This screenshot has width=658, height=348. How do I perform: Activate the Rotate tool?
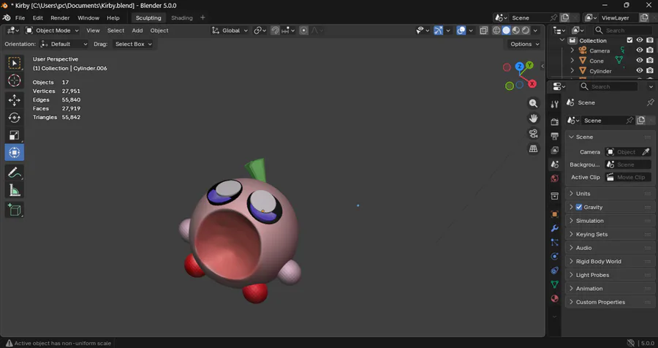pos(15,118)
